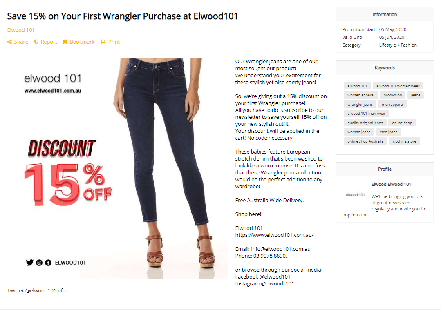441x310 pixels.
Task: Click the Twitter bird icon in the banner
Action: pyautogui.click(x=29, y=263)
